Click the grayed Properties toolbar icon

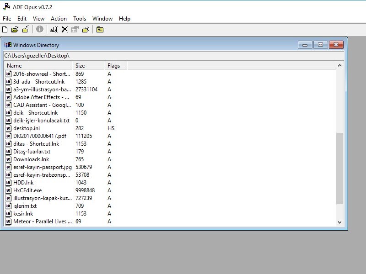coord(75,29)
